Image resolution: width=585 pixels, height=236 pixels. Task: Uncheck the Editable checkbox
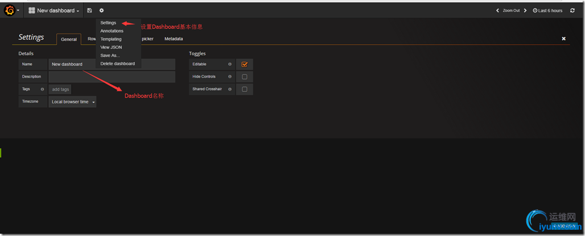[x=245, y=64]
